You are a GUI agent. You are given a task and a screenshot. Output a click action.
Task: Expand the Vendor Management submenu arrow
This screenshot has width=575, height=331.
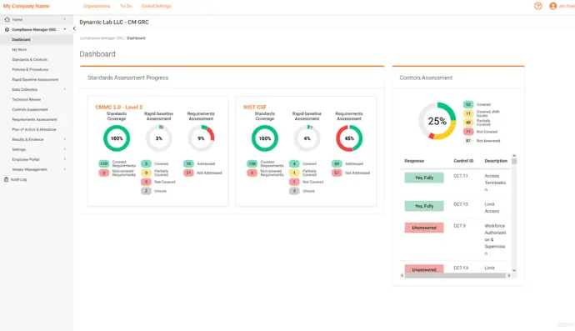pyautogui.click(x=65, y=169)
